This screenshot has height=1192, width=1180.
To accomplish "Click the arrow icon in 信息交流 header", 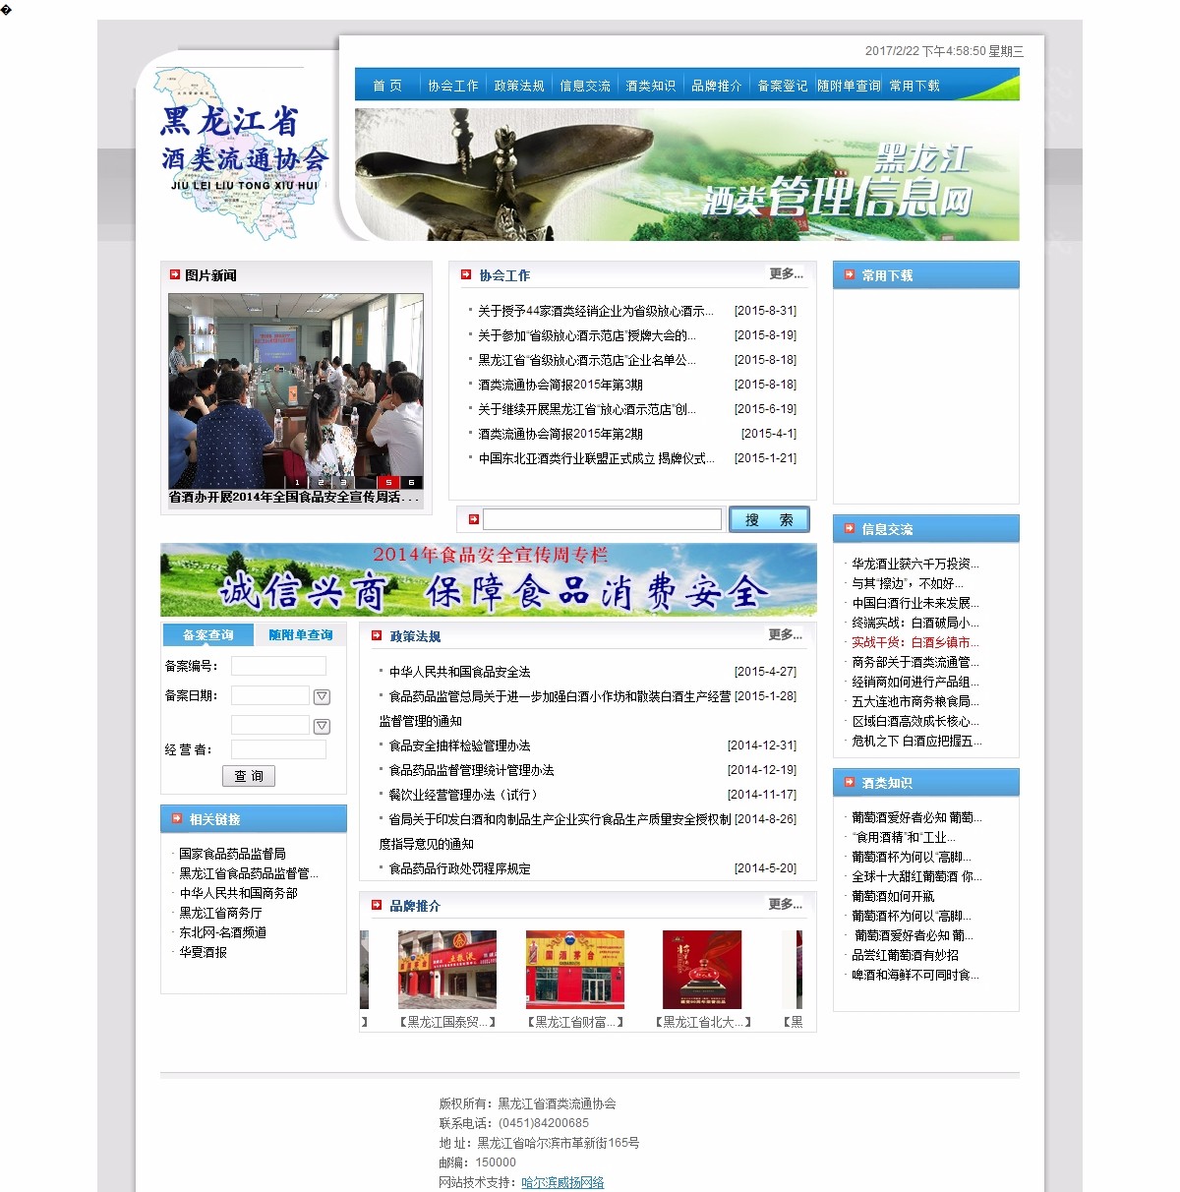I will pos(848,529).
